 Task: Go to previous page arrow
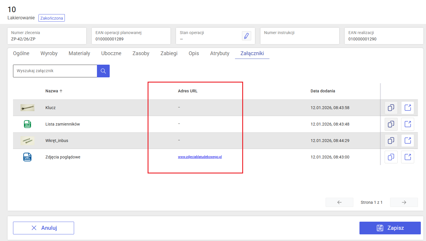[339, 202]
